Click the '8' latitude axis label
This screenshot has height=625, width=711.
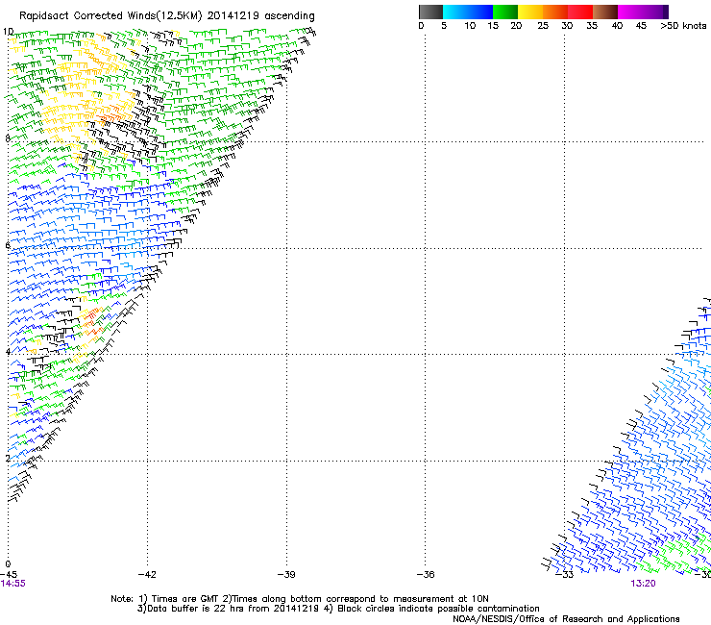(x=8, y=138)
